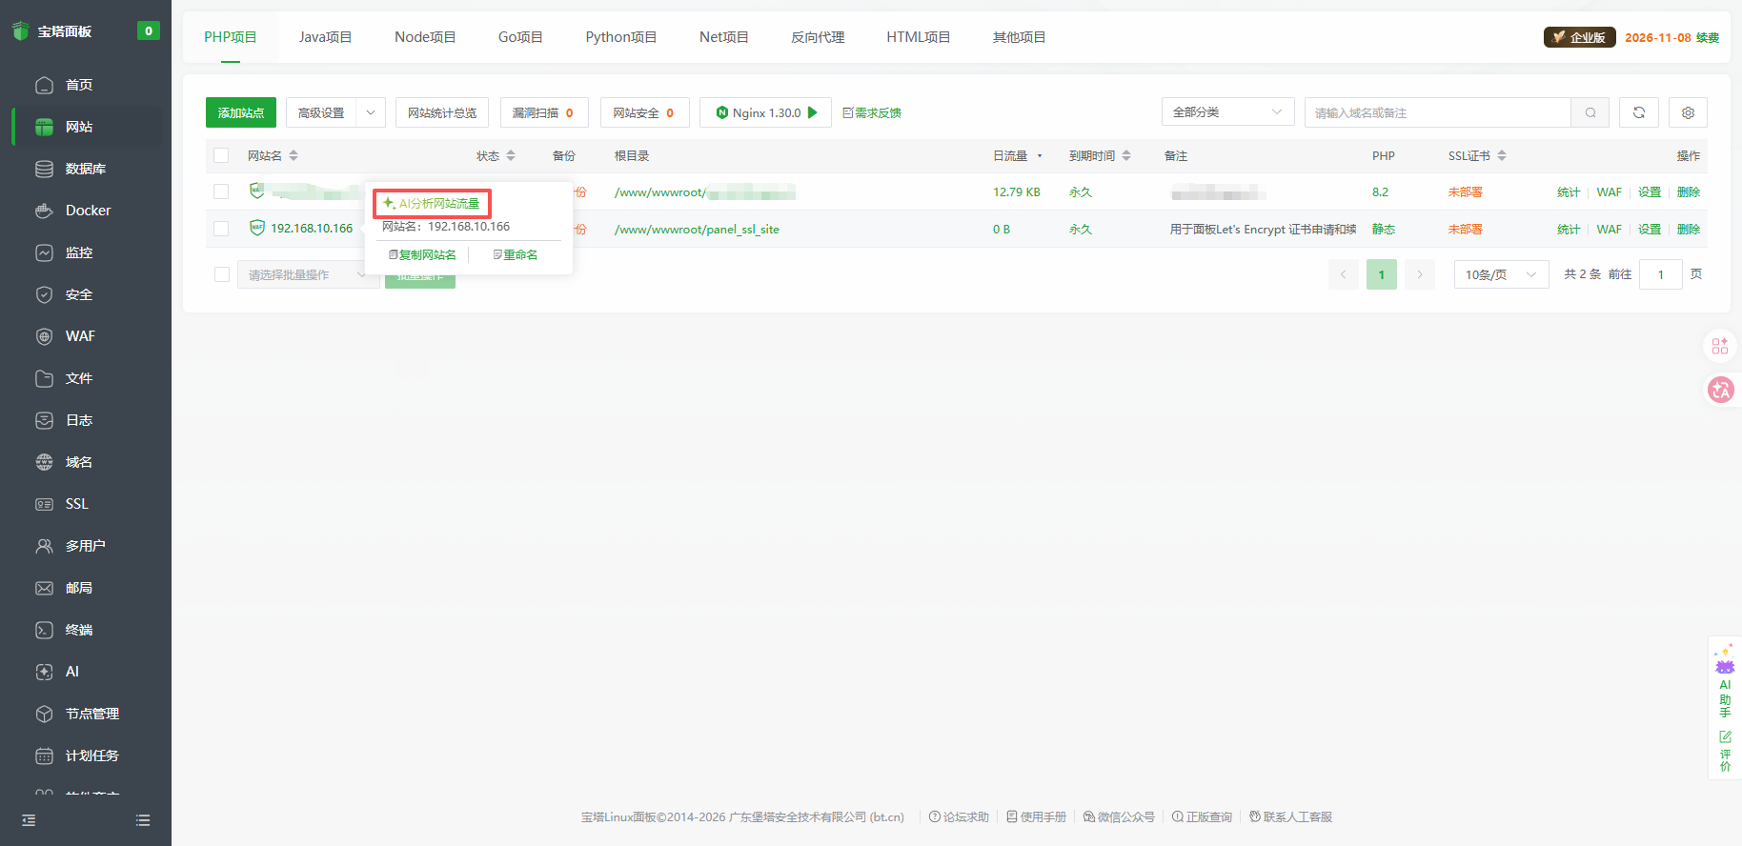
Task: Click the refresh list icon
Action: click(1639, 112)
